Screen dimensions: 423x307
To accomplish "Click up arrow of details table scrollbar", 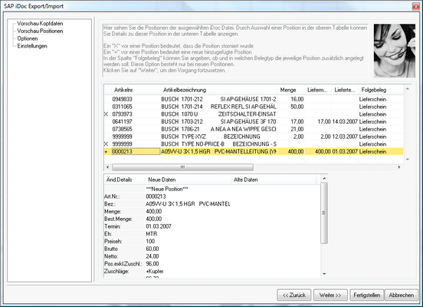I will pyautogui.click(x=324, y=178).
